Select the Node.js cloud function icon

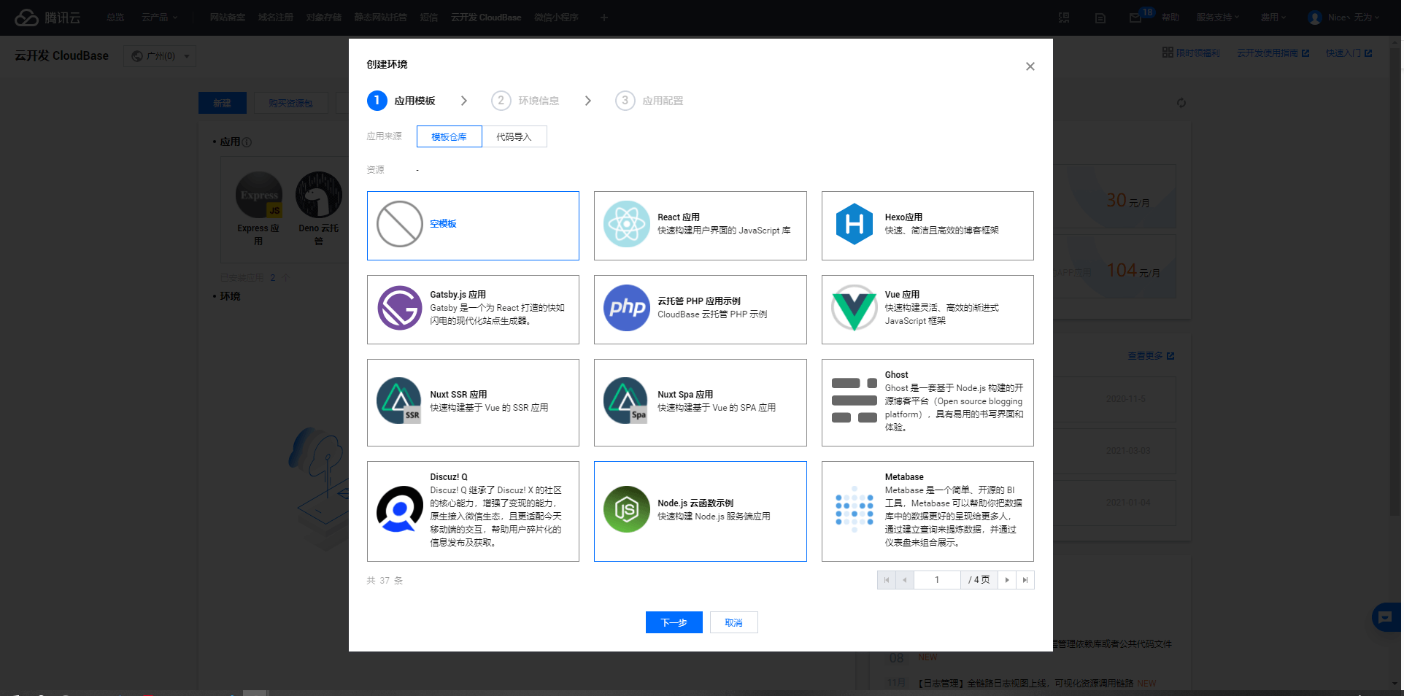[626, 509]
